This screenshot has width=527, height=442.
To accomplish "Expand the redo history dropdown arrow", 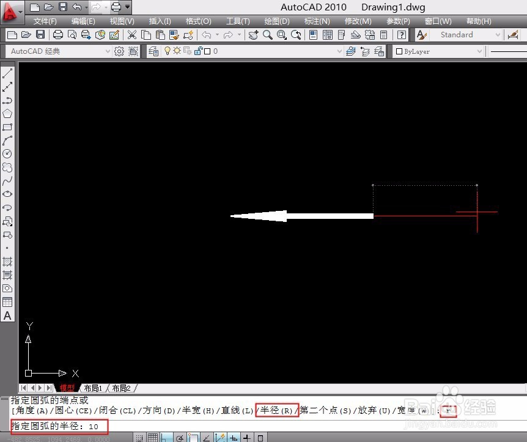I will tap(239, 35).
